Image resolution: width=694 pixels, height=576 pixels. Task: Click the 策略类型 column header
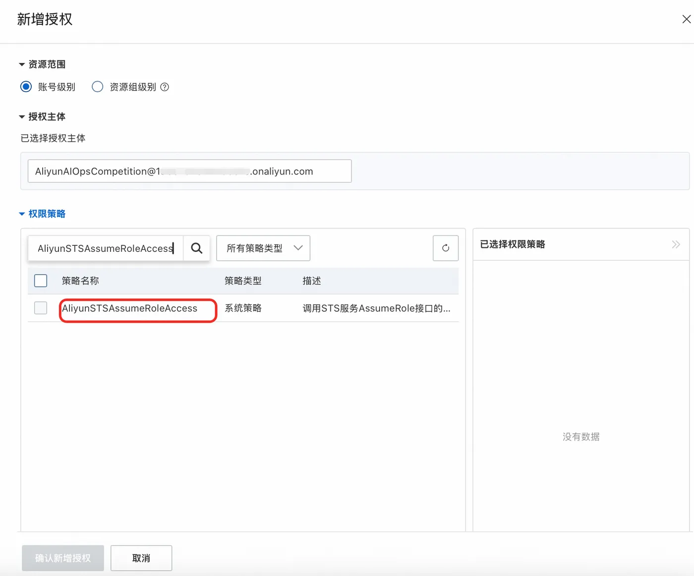tap(243, 281)
